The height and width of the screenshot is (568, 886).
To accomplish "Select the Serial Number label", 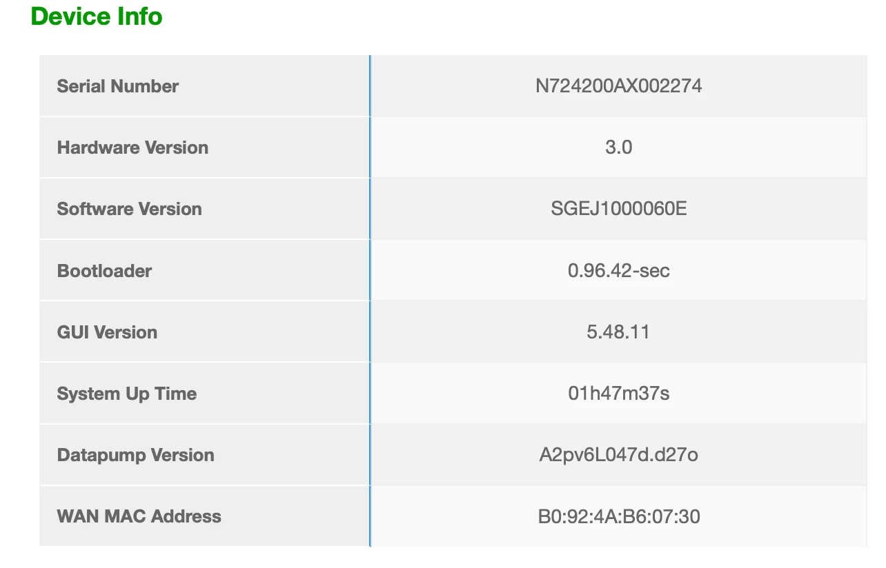I will tap(117, 86).
